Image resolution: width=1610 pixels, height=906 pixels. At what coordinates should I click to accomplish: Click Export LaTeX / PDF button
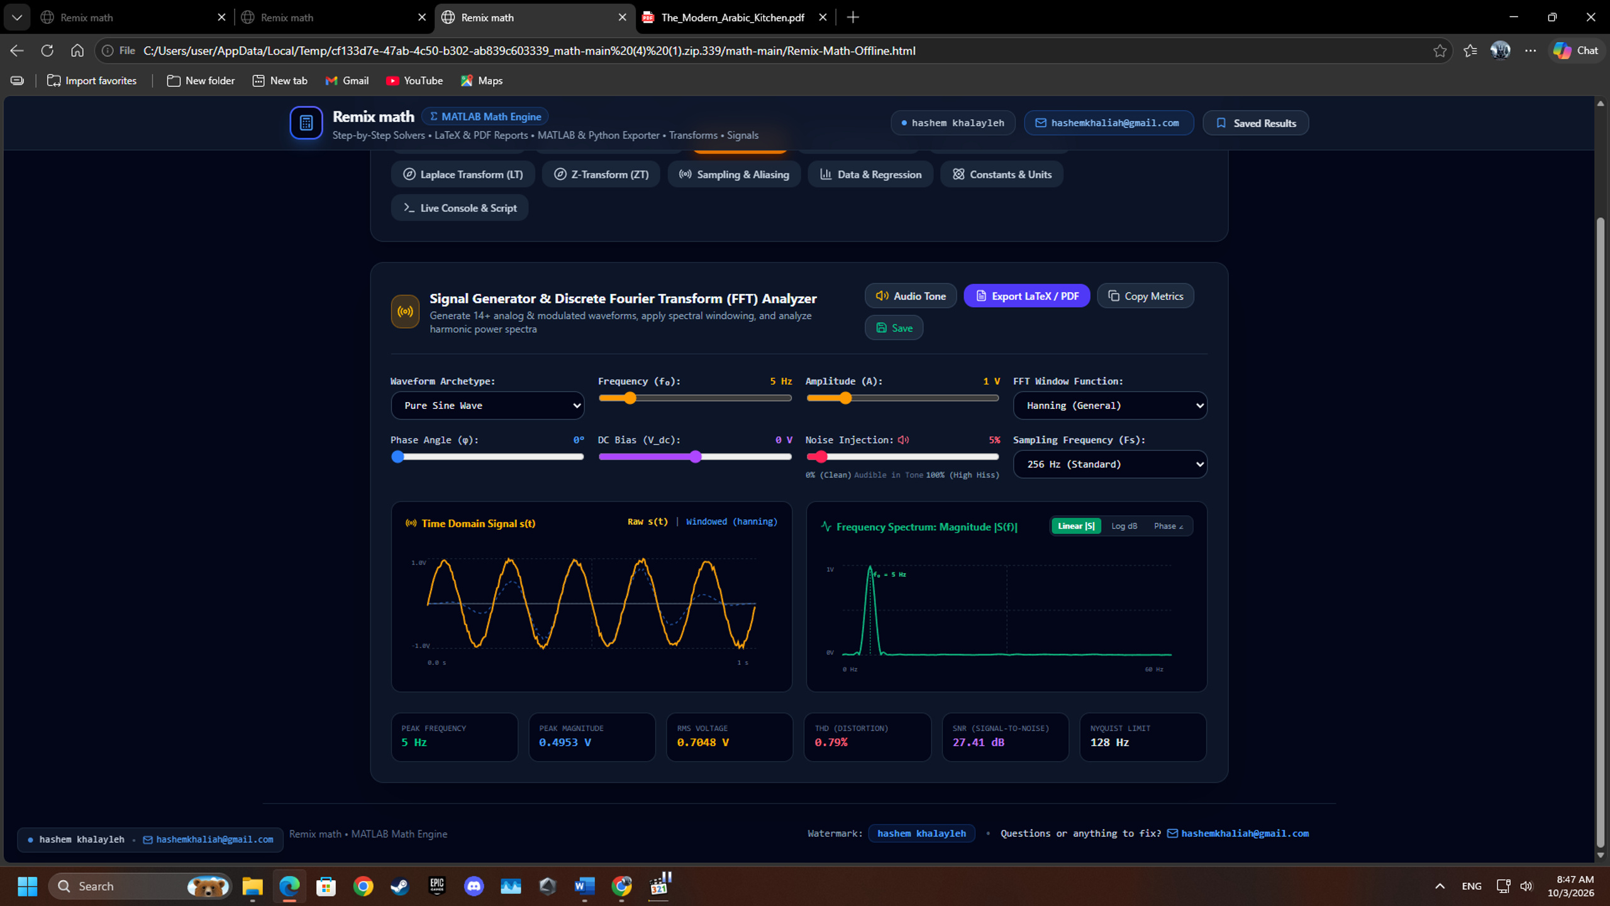click(x=1026, y=296)
